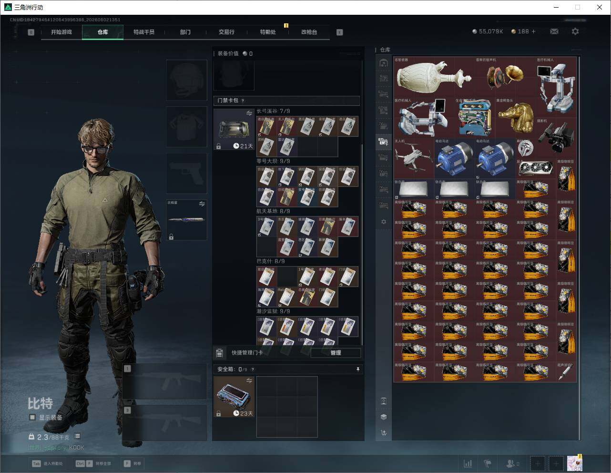Screen dimensions: 611x473
Task: Select the drone (无人机) item
Action: click(414, 158)
